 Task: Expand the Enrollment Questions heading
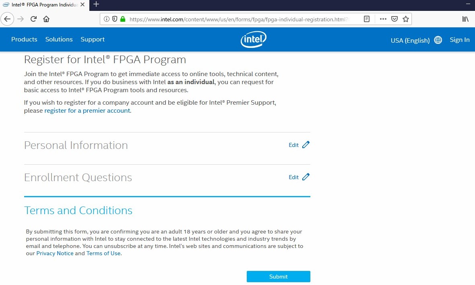pyautogui.click(x=78, y=178)
